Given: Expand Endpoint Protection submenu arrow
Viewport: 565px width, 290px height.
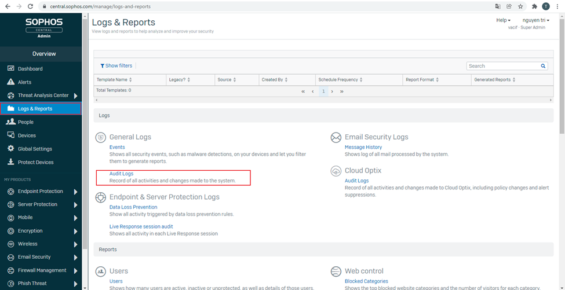Looking at the screenshot, I should (x=76, y=192).
